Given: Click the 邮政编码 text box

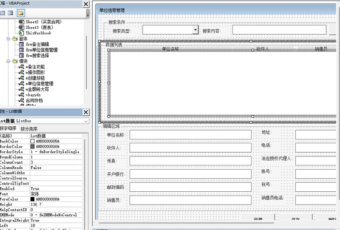Looking at the screenshot, I should (x=190, y=187).
